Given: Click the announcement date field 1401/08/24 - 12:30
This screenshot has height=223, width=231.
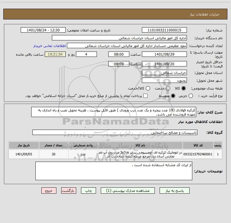Looking at the screenshot, I should [43, 30].
